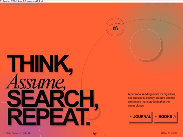Click the 'A personal reading room' description paragraph
The width and height of the screenshot is (183, 137).
pyautogui.click(x=152, y=100)
